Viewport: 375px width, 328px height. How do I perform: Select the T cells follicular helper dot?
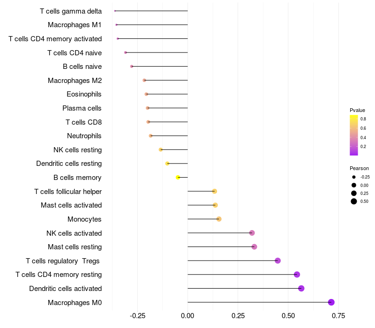click(x=215, y=191)
